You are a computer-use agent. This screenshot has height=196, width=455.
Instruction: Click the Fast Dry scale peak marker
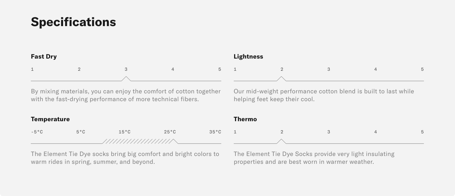126,79
